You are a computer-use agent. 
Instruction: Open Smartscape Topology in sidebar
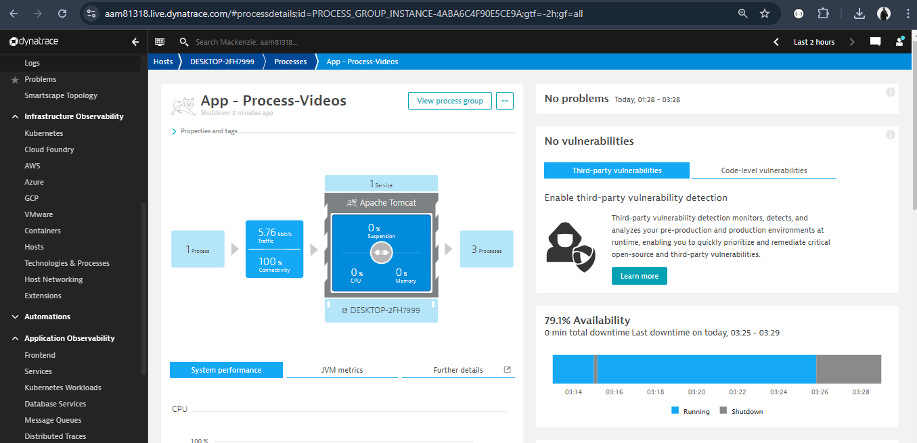(x=61, y=95)
